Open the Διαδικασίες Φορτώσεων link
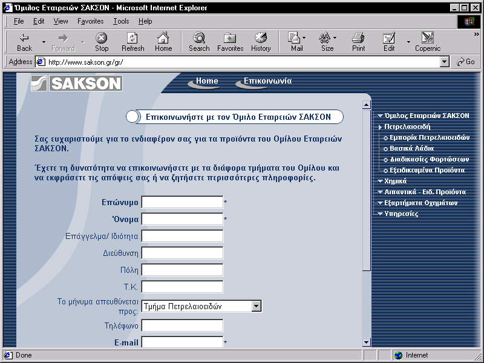 [430, 159]
